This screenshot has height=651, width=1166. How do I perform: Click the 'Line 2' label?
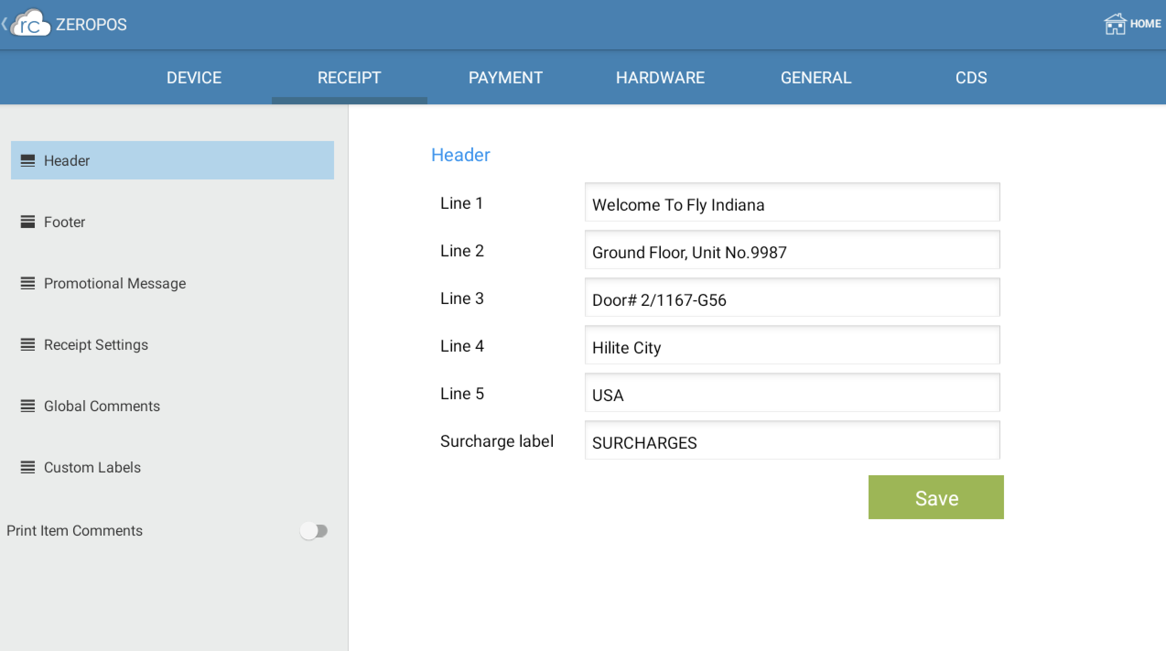click(462, 251)
